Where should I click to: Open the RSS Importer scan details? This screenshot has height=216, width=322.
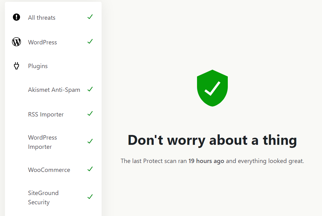pos(46,114)
